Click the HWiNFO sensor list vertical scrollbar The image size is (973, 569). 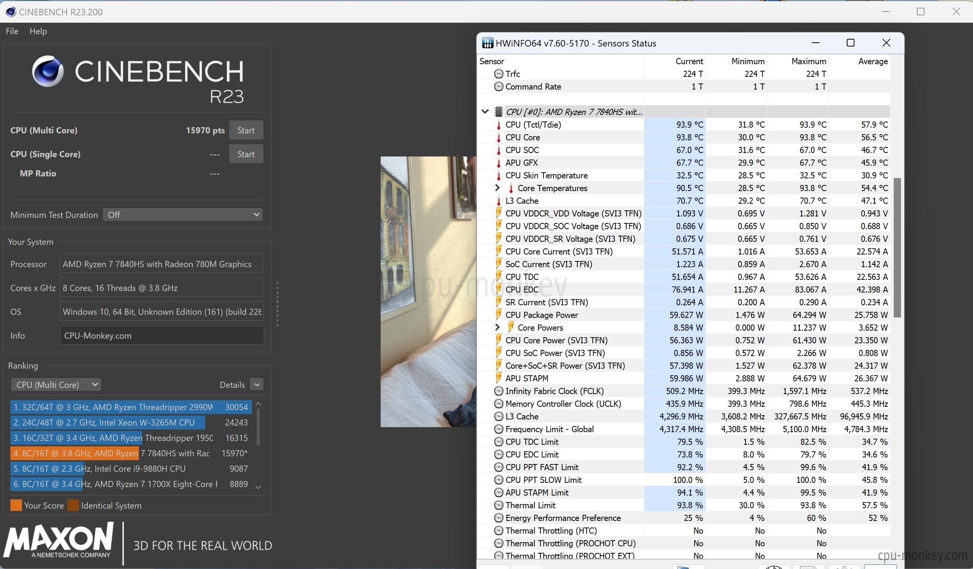click(x=897, y=248)
